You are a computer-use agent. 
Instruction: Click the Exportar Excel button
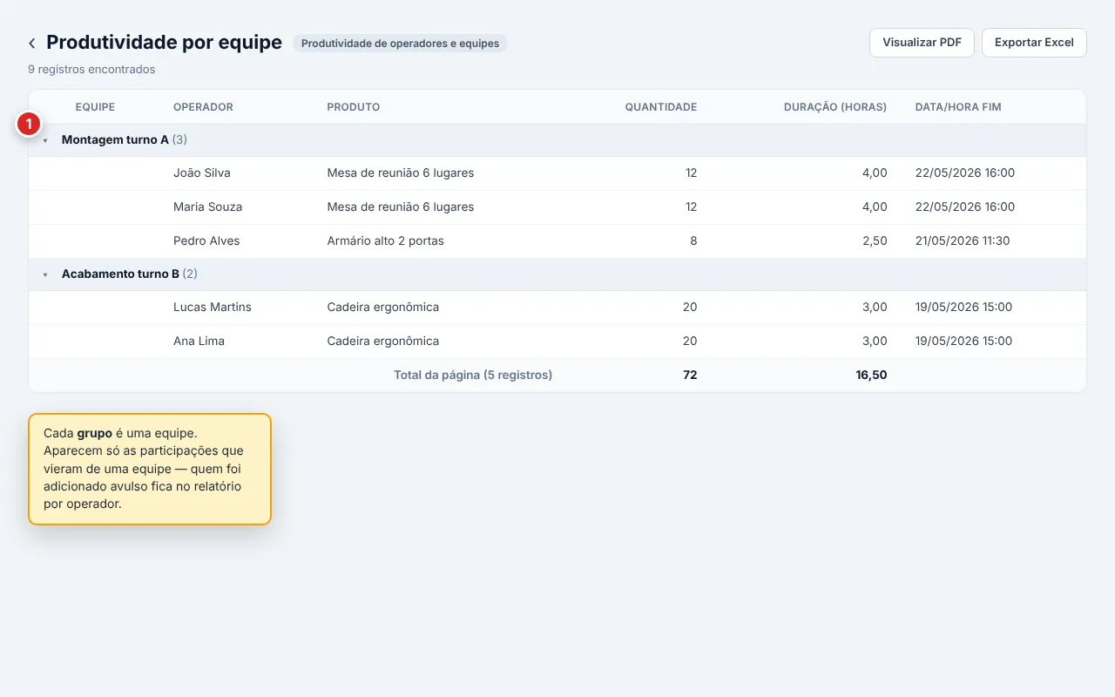[x=1034, y=43]
